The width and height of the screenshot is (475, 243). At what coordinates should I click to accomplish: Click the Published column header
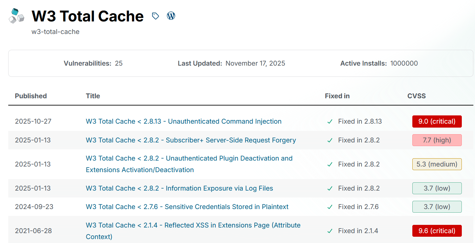31,96
